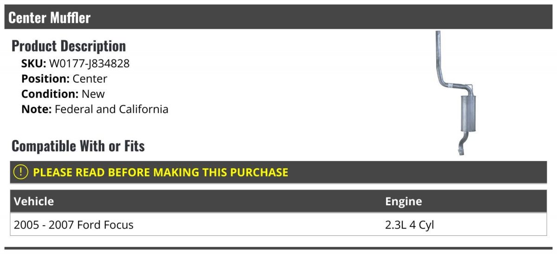Click the Engine column header
Viewport: 557px width, 254px height.
pyautogui.click(x=403, y=201)
